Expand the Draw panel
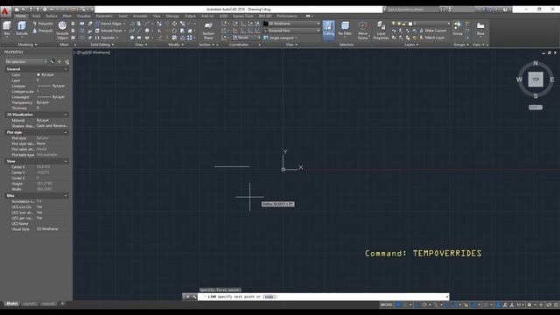Viewport: 560px width, 315px height. pyautogui.click(x=141, y=45)
